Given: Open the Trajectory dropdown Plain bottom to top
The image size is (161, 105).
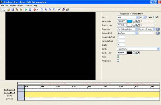Looking at the screenshot, I should (127, 29).
